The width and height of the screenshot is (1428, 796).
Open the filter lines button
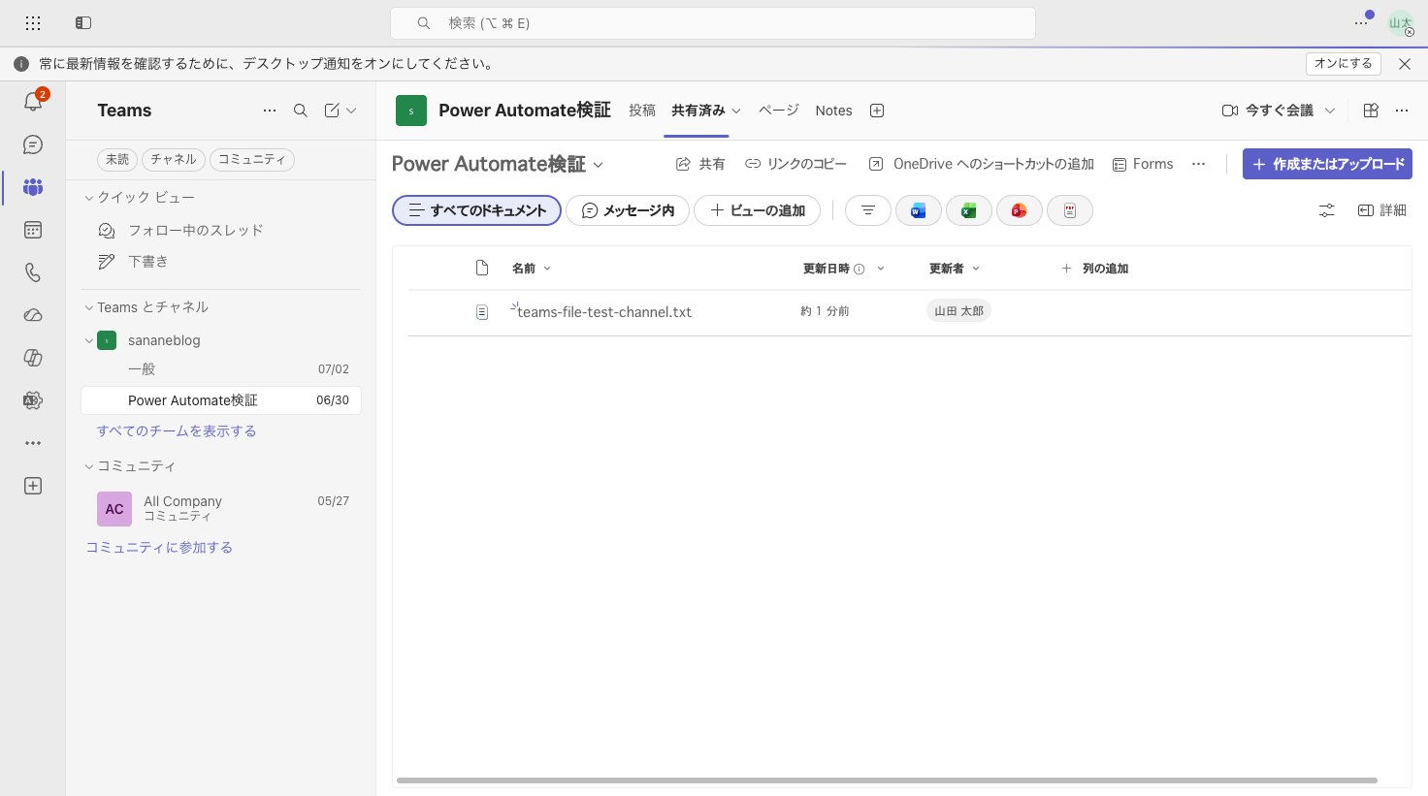point(868,210)
